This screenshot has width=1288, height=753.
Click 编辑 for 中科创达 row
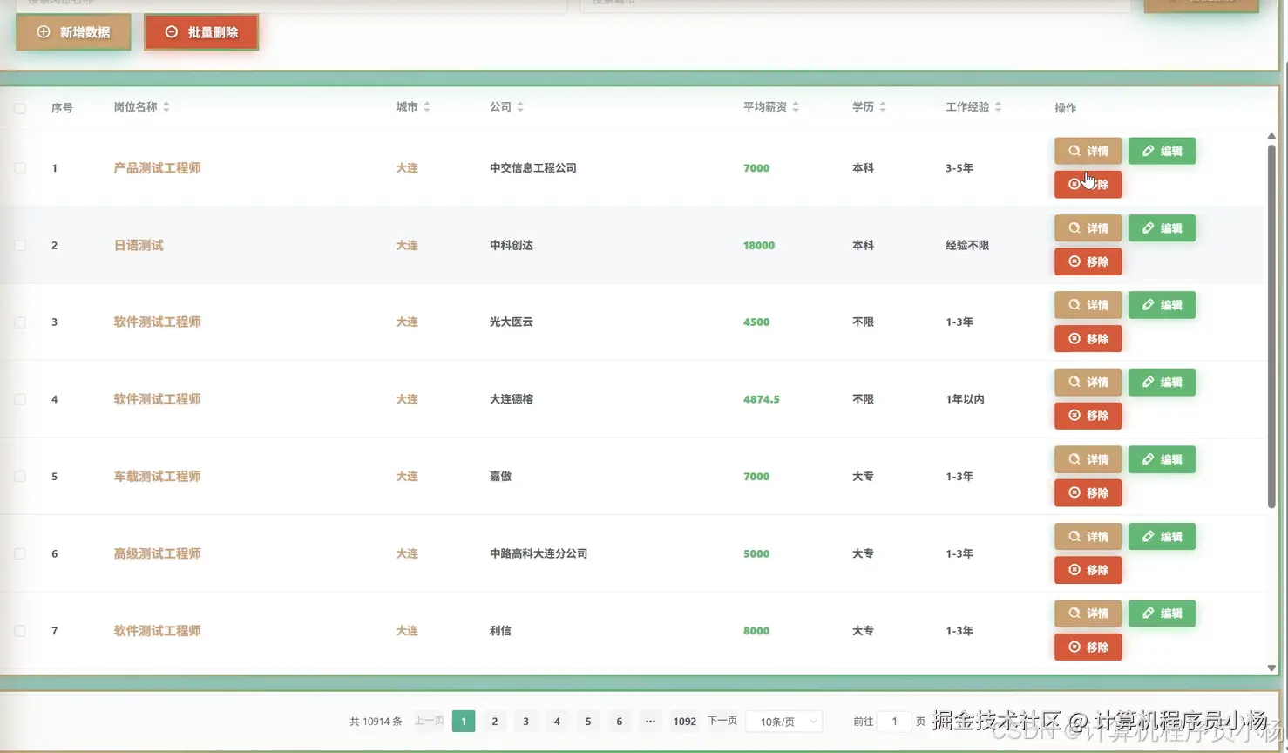(x=1162, y=228)
